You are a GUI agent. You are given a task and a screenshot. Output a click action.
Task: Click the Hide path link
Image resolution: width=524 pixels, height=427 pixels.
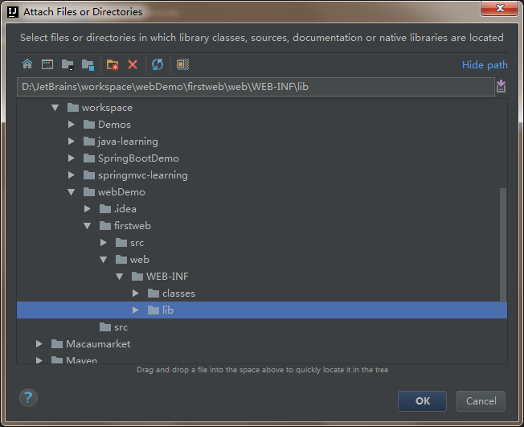coord(485,65)
